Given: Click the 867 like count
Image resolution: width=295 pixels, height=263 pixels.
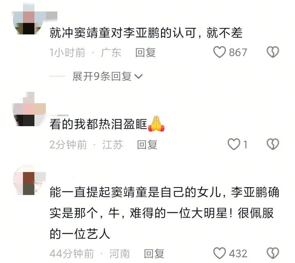Looking at the screenshot, I should (238, 52).
